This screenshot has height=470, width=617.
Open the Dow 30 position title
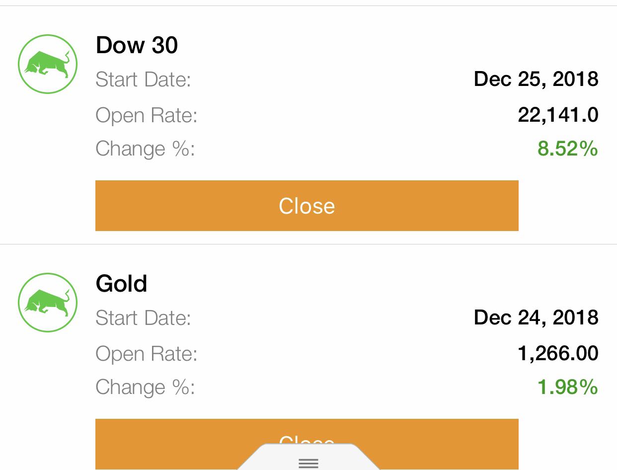coord(137,45)
